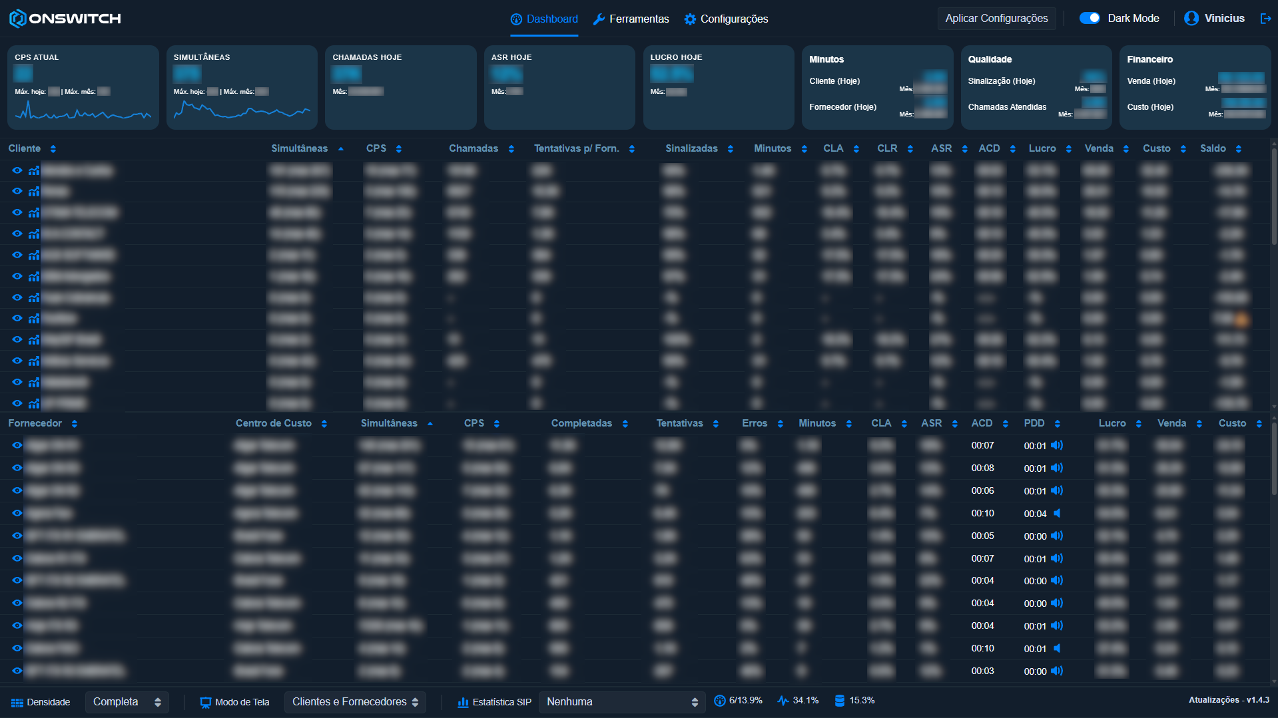
Task: Click the logout icon
Action: pos(1265,19)
